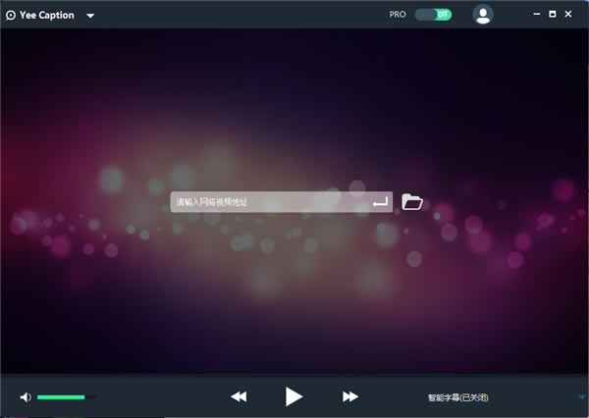Minimize the Yee Caption window
The height and width of the screenshot is (418, 589).
537,14
